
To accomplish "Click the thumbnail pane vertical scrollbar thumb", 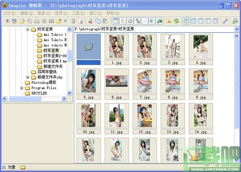I will [236, 84].
